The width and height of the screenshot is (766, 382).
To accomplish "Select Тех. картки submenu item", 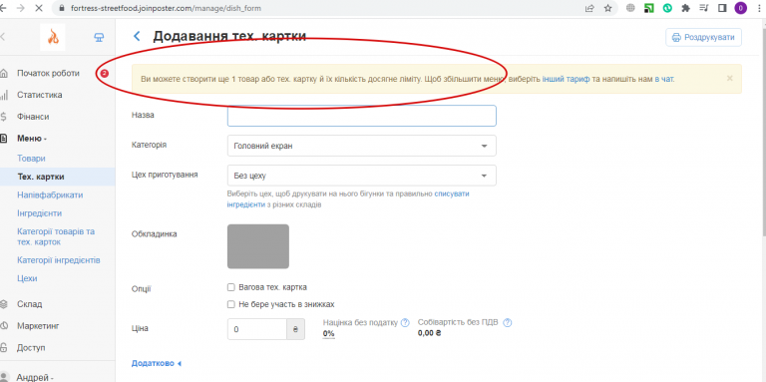I will click(41, 177).
